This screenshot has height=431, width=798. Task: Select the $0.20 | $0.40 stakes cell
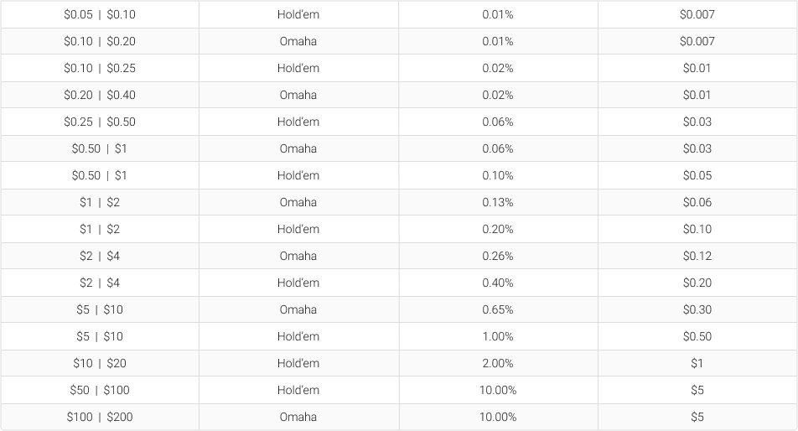pos(100,95)
